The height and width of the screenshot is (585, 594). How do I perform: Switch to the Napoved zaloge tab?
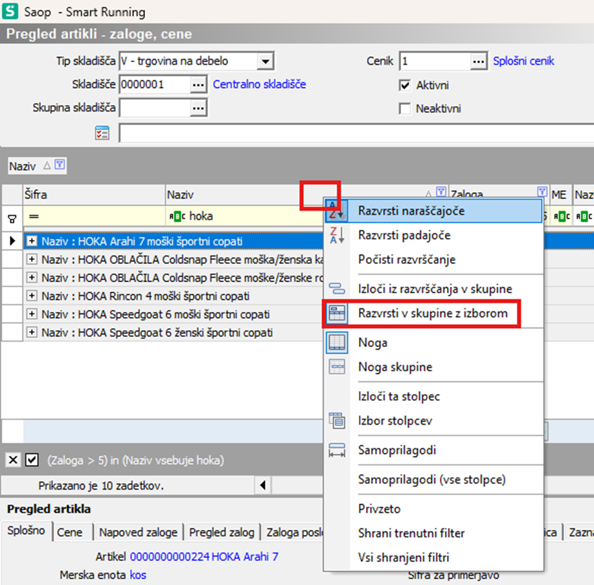point(138,532)
